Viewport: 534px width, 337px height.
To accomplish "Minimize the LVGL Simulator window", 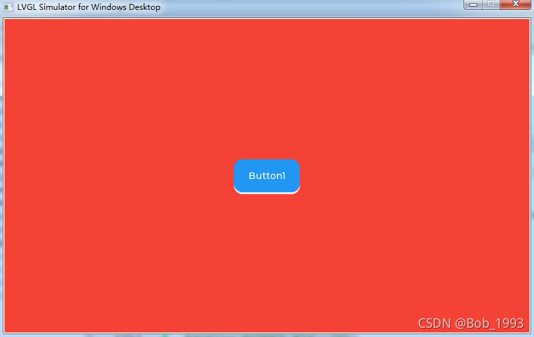I will 473,5.
